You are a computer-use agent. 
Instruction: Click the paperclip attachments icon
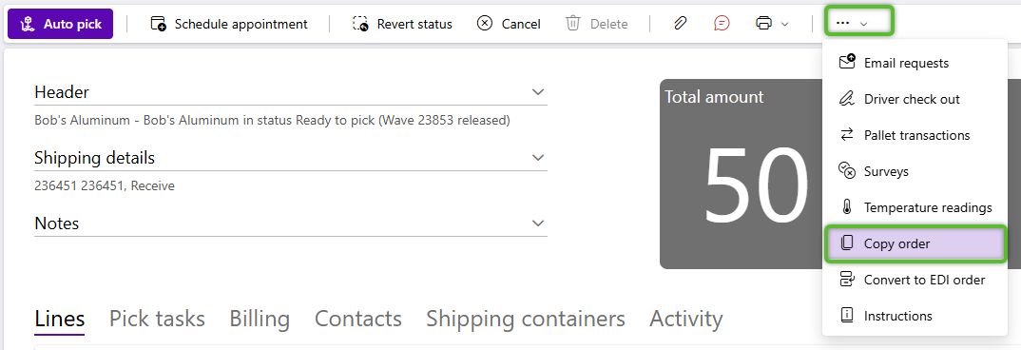click(681, 24)
